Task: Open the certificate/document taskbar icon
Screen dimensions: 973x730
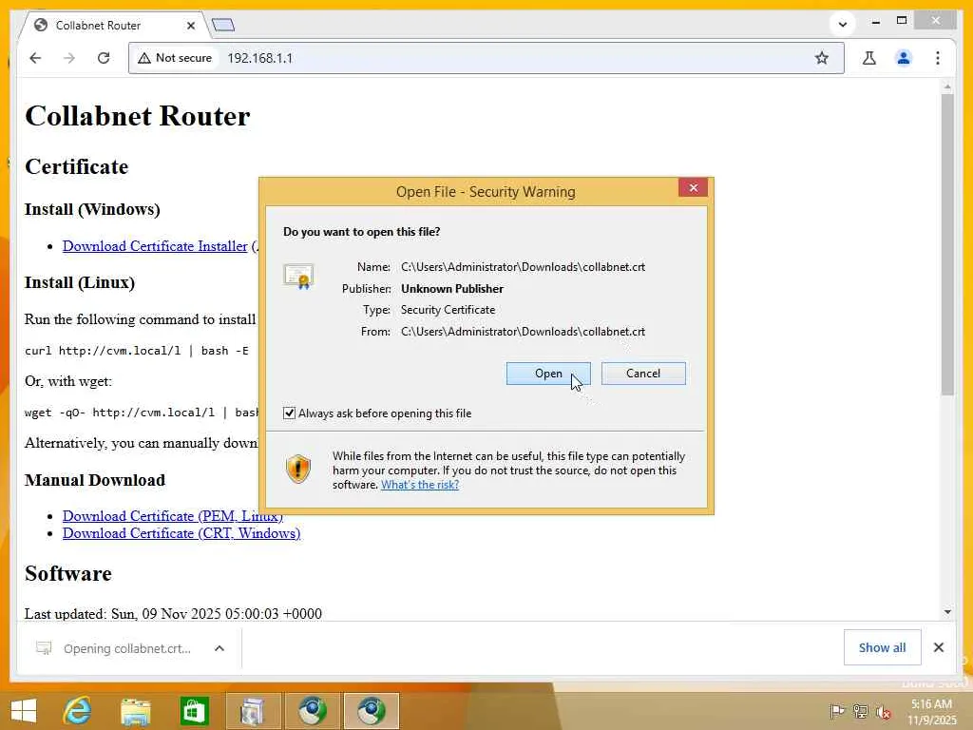Action: point(252,711)
